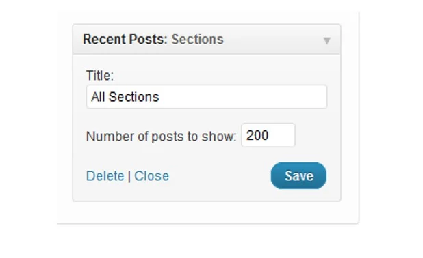Place cursor in "All Sections" text
423x258 pixels.
[125, 97]
